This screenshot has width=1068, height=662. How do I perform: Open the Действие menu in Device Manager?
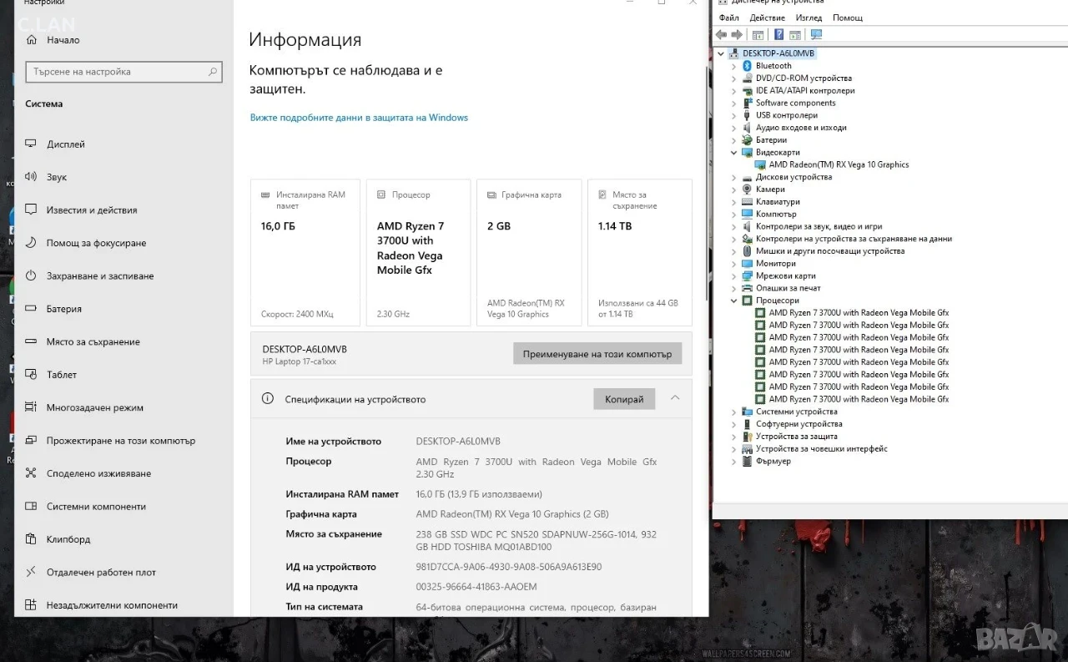pos(767,18)
